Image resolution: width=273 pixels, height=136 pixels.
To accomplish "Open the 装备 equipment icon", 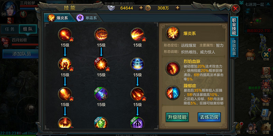I will coord(266,100).
